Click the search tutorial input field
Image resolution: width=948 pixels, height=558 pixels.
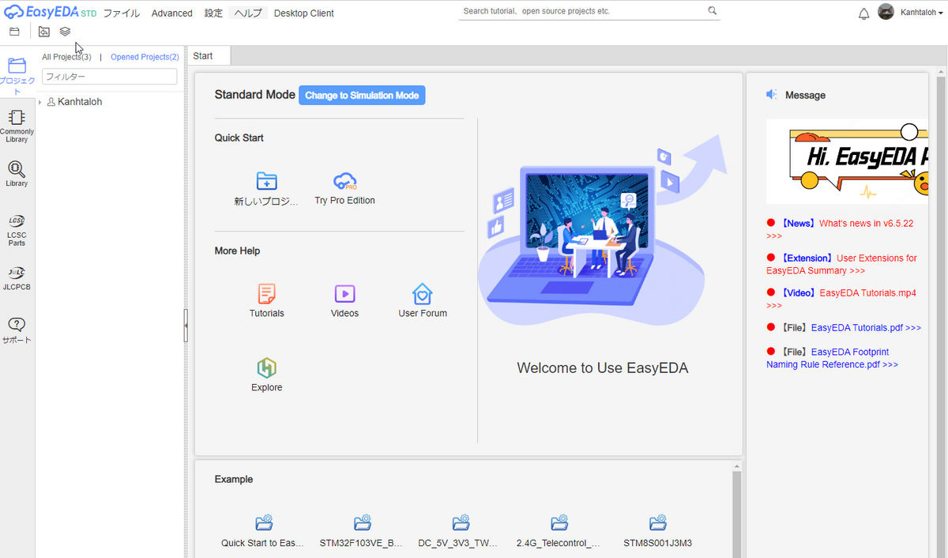click(x=581, y=11)
